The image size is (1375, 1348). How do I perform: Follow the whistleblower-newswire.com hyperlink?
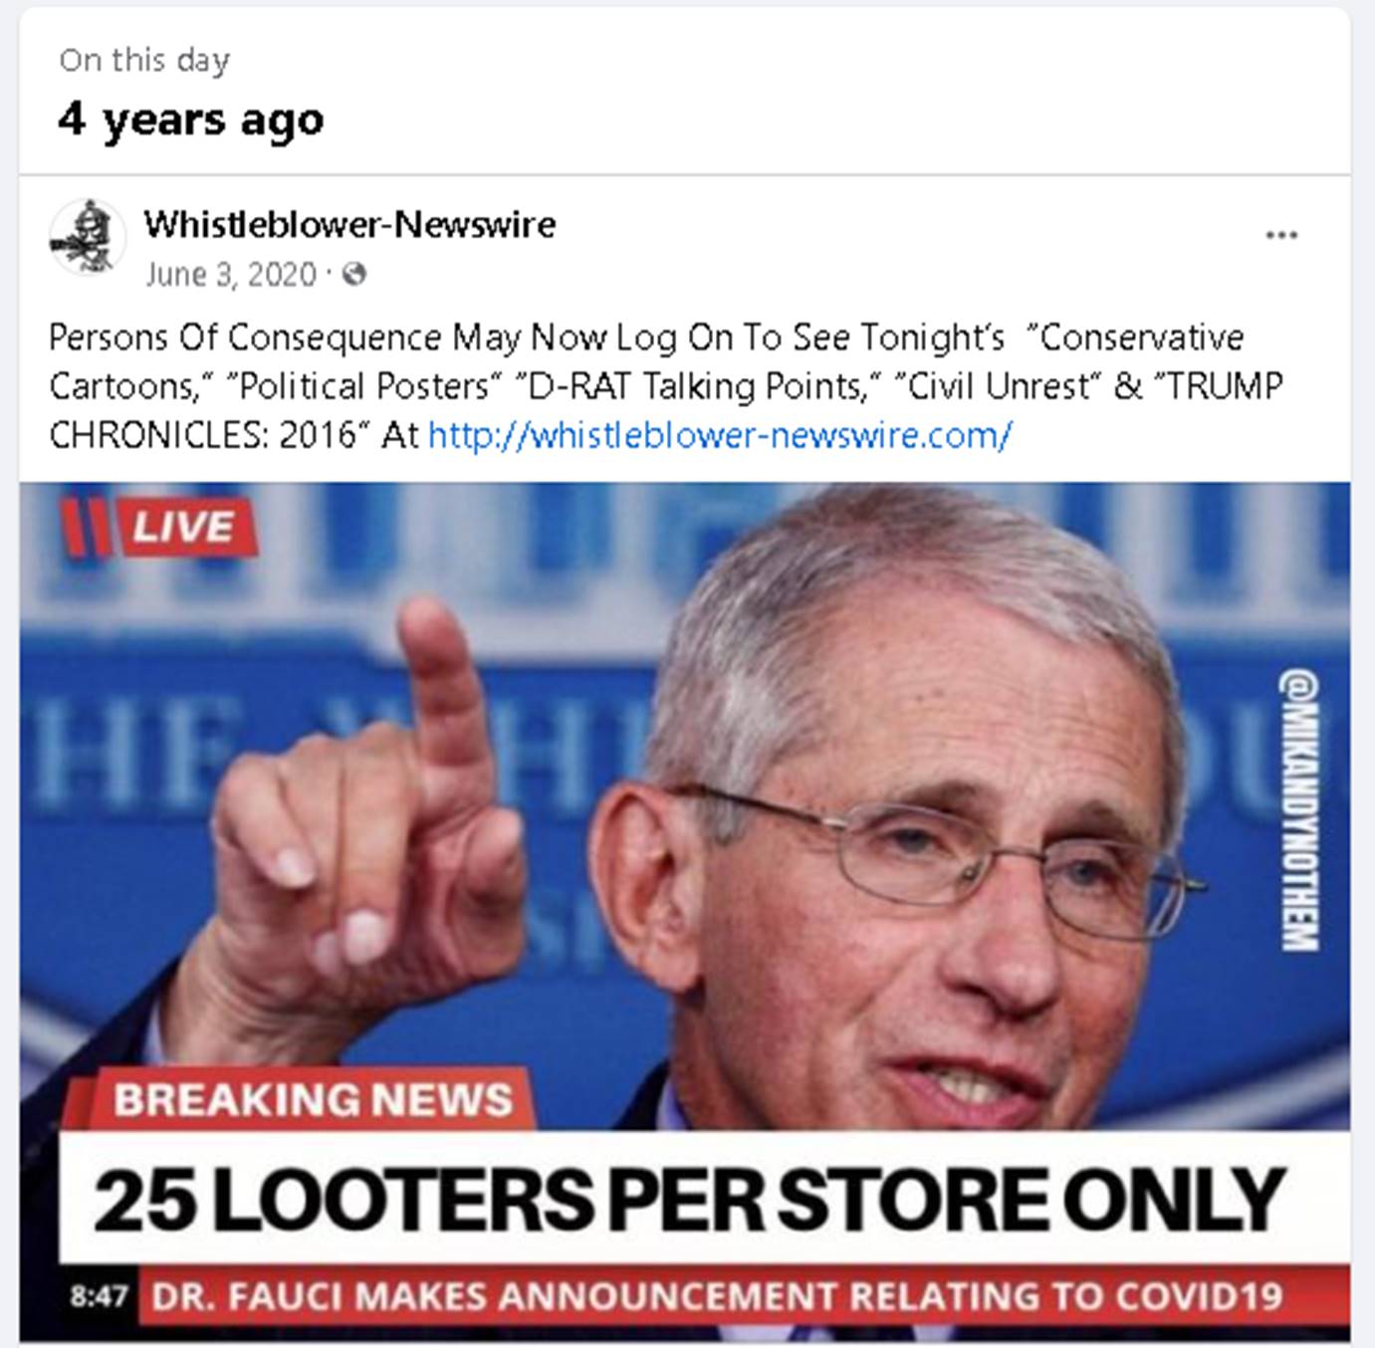coord(720,435)
